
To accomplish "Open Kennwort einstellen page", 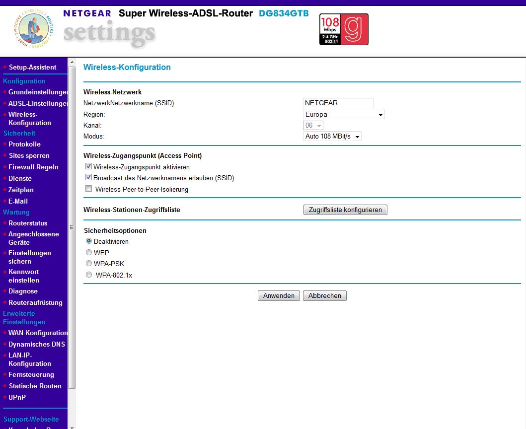I will tap(23, 276).
